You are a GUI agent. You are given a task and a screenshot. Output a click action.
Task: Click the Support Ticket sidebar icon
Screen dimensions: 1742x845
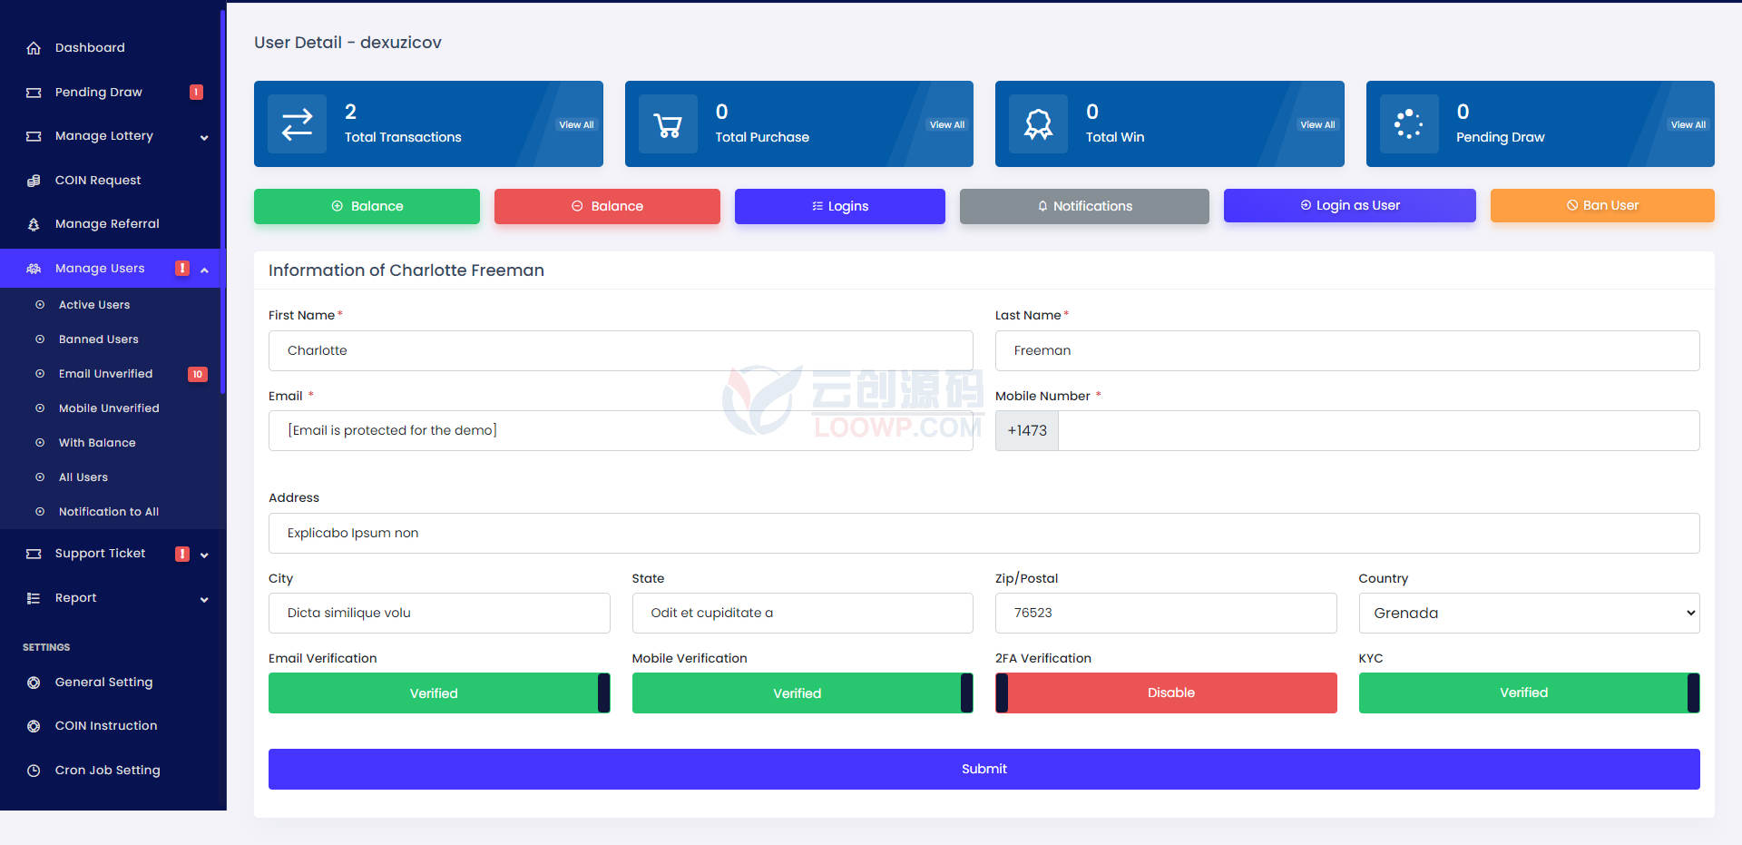tap(34, 554)
